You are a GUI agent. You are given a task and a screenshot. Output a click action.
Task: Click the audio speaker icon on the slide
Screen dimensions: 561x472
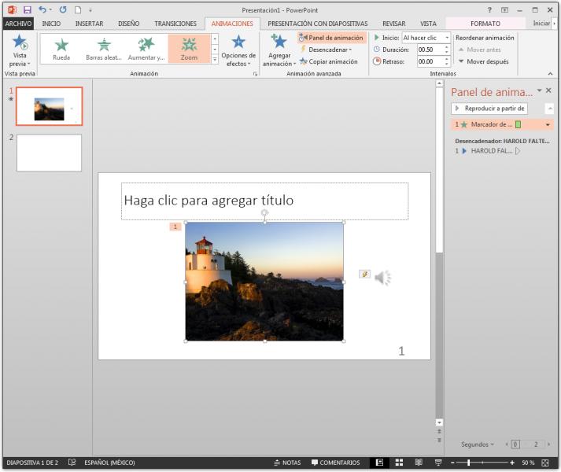pyautogui.click(x=383, y=278)
